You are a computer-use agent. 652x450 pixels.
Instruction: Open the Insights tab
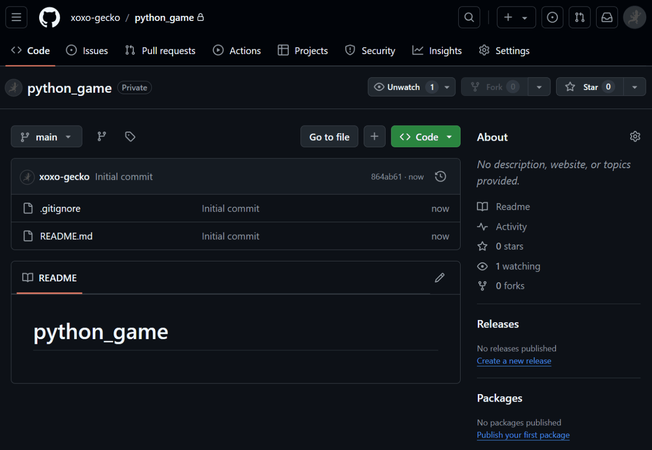click(437, 51)
